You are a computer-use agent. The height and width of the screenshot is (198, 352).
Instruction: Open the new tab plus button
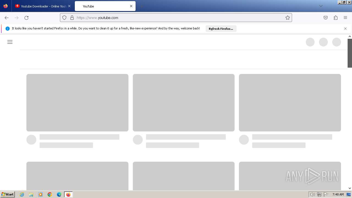[x=141, y=6]
